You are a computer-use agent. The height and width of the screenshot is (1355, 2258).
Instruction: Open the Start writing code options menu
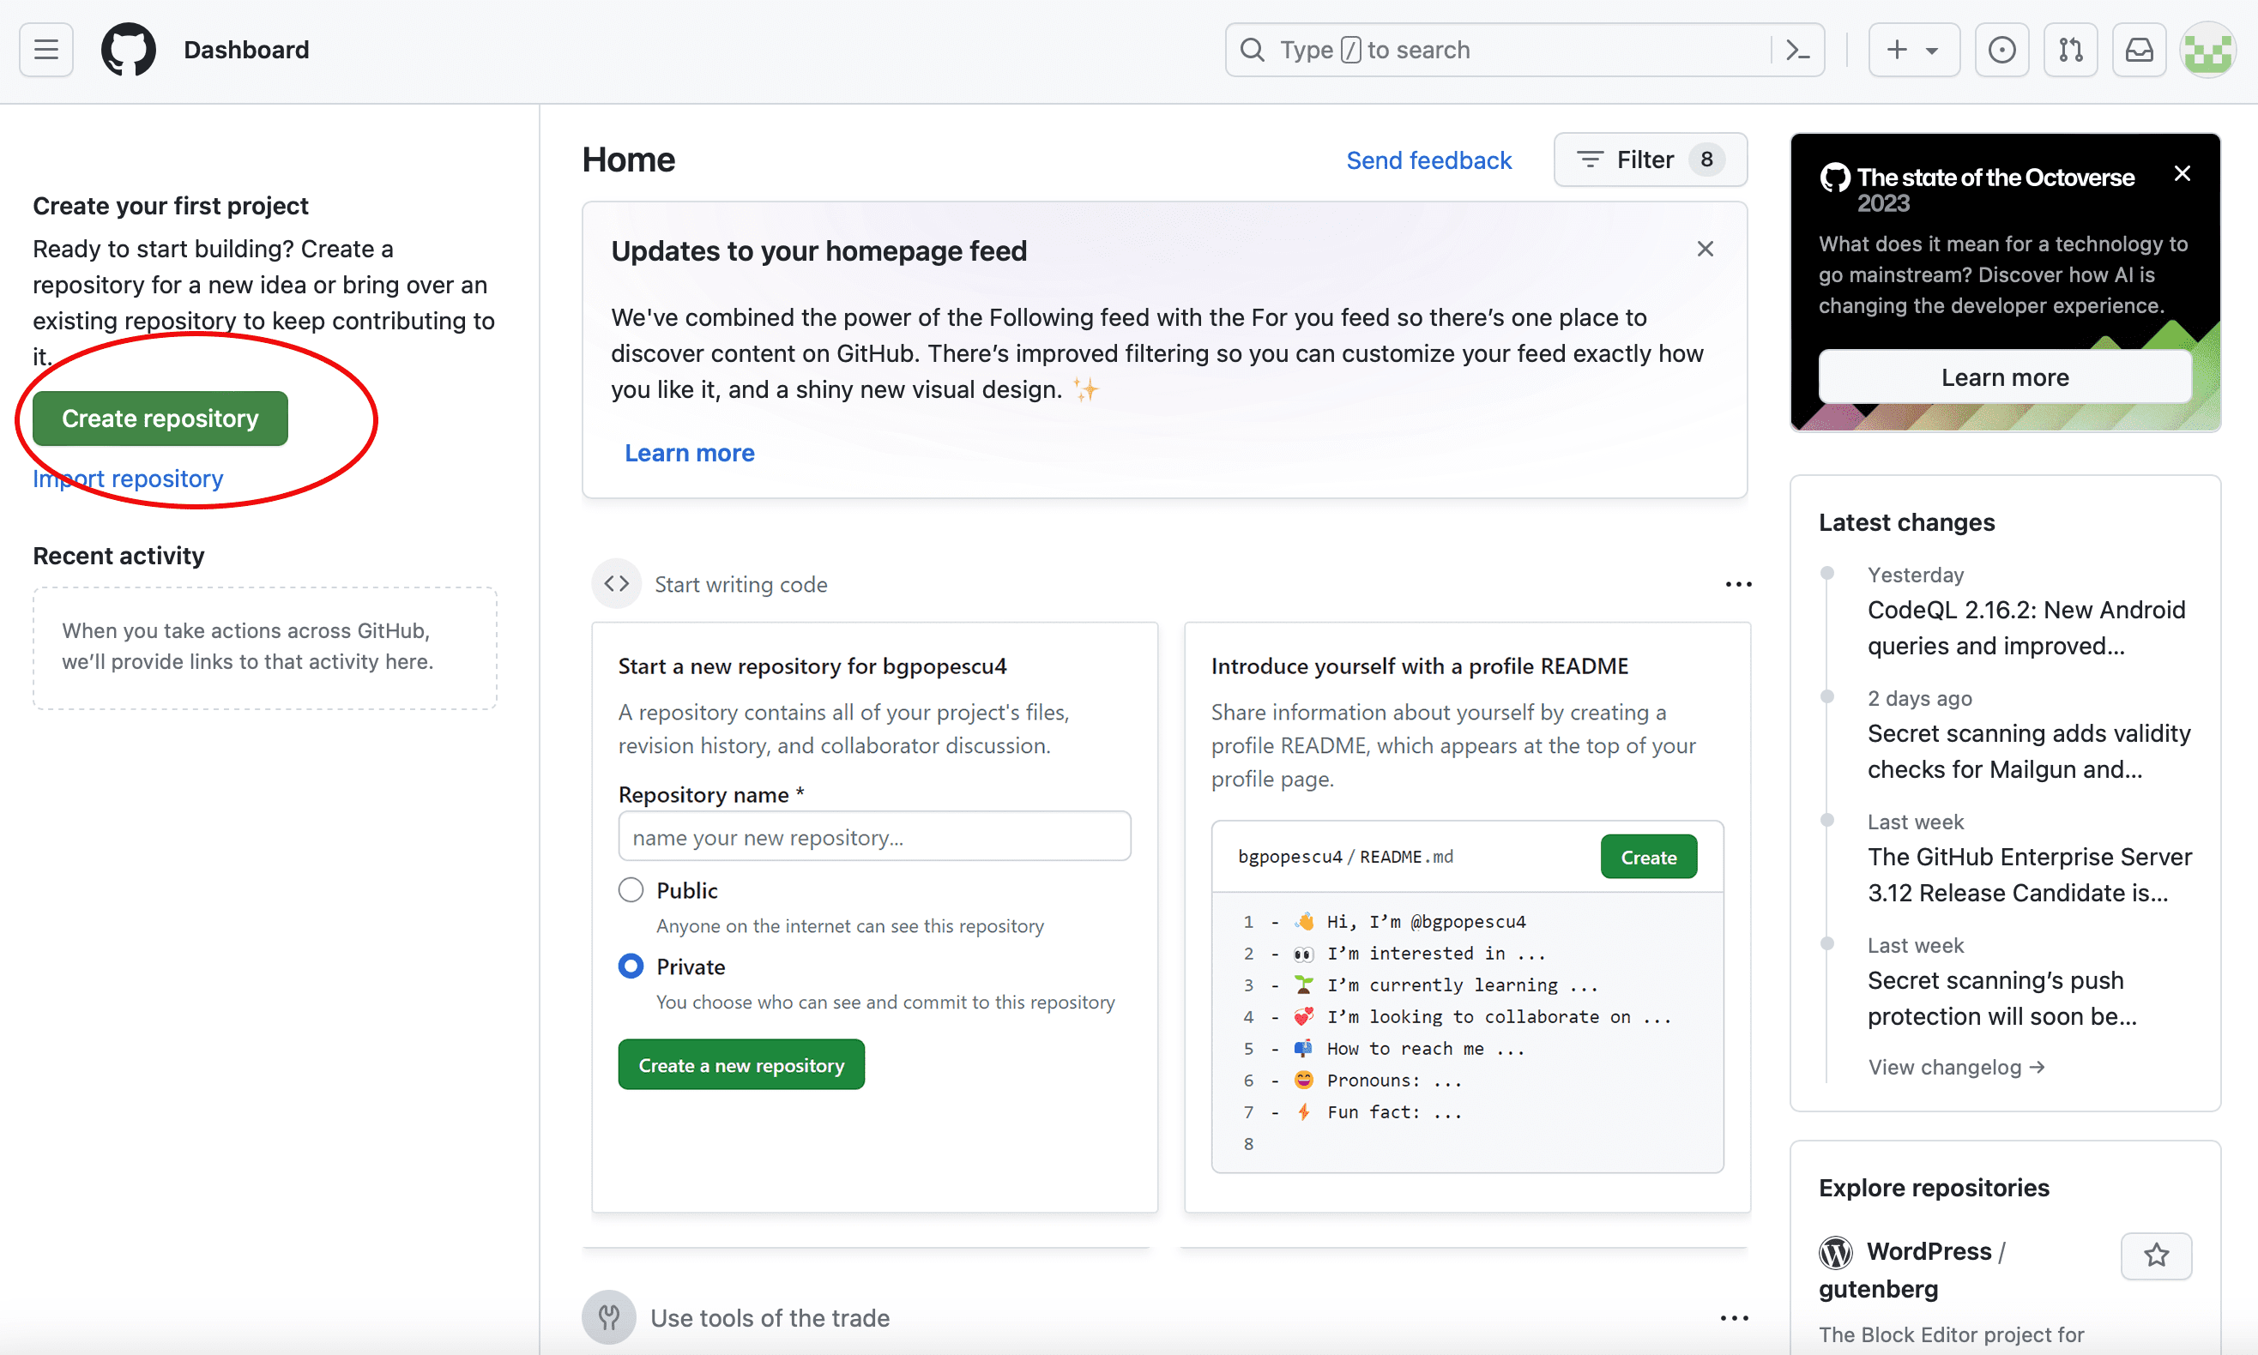coord(1737,584)
